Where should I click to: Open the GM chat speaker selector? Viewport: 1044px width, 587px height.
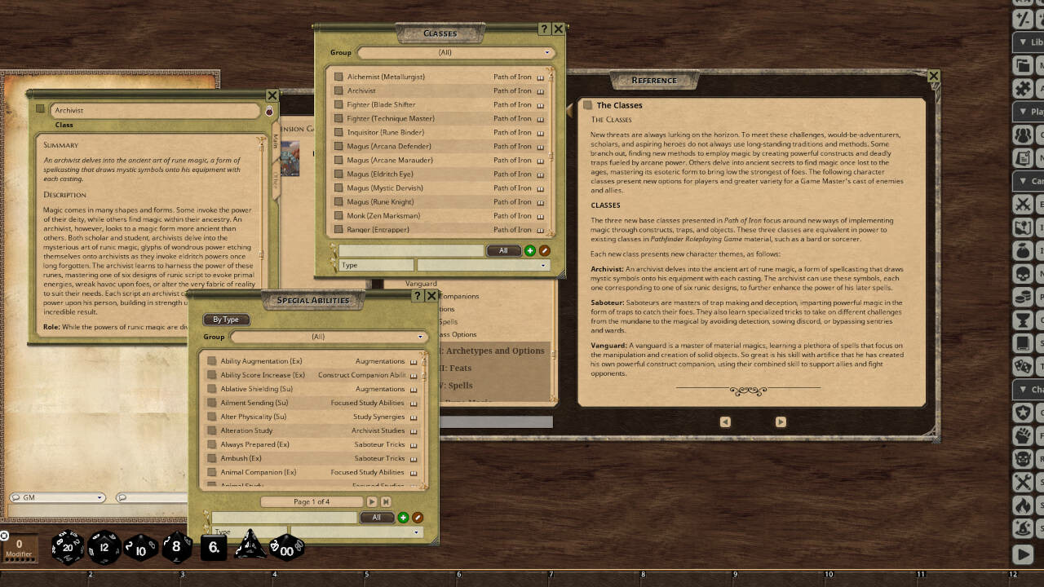coord(57,497)
